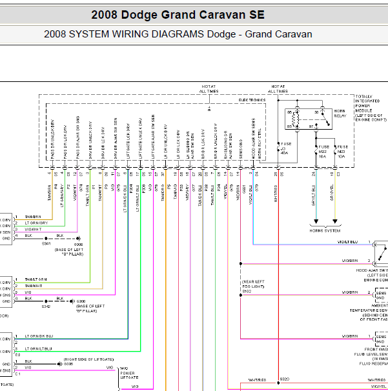388x391 pixels.
Task: Click the arrowhead ending the GRY/YEL wire
Action: [335, 221]
